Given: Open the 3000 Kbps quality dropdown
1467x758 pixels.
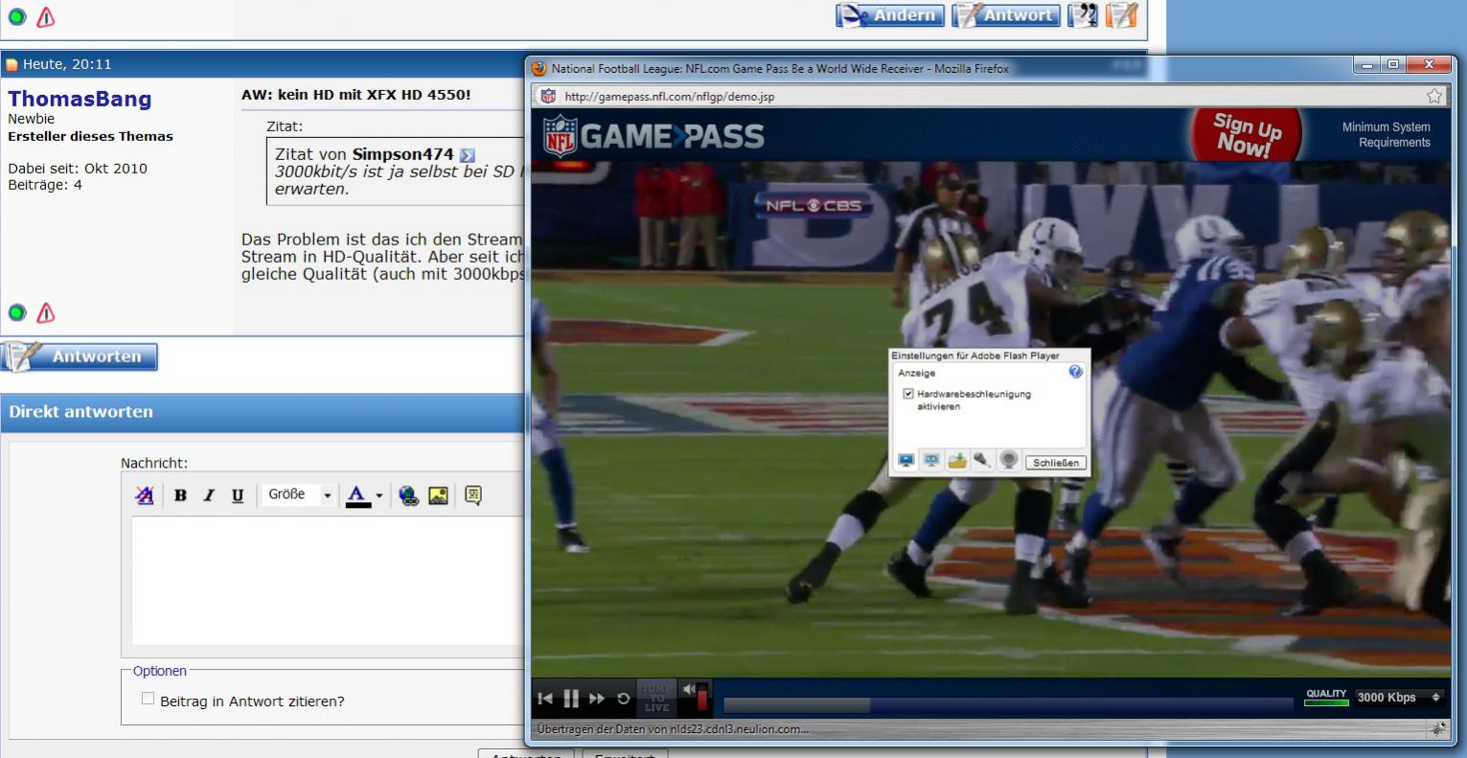Looking at the screenshot, I should [x=1400, y=698].
